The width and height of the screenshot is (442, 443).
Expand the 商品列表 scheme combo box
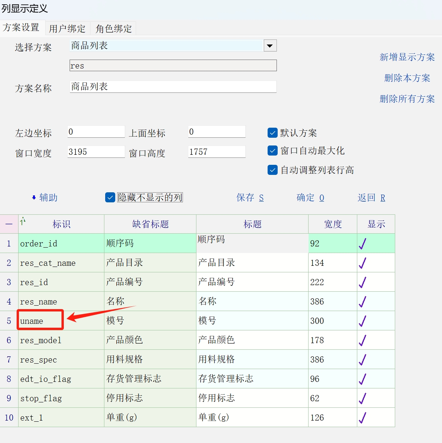[x=166, y=46]
